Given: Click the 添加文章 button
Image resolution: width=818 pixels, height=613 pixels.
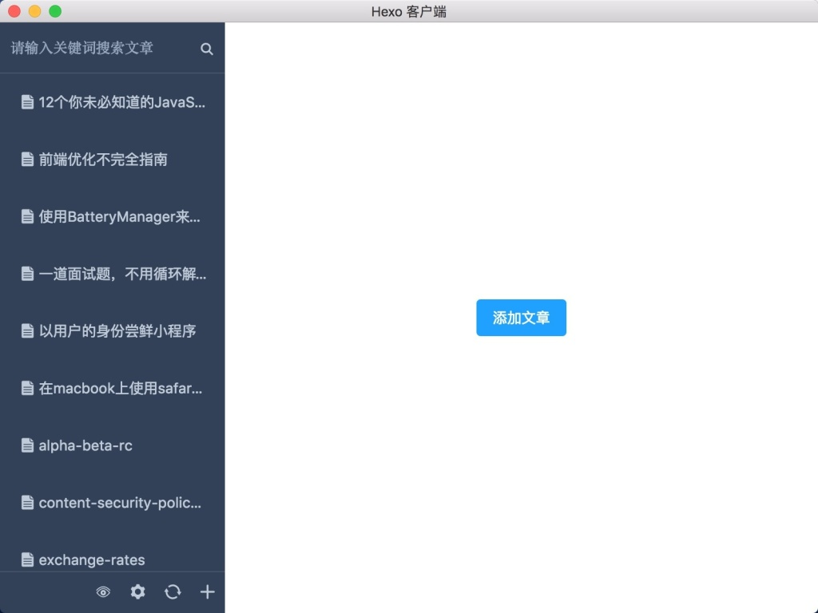Looking at the screenshot, I should click(521, 317).
